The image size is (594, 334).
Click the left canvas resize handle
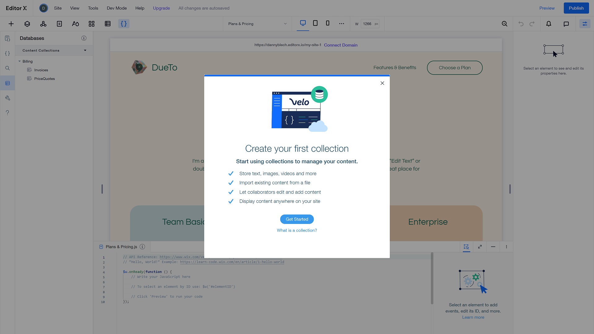pyautogui.click(x=102, y=189)
